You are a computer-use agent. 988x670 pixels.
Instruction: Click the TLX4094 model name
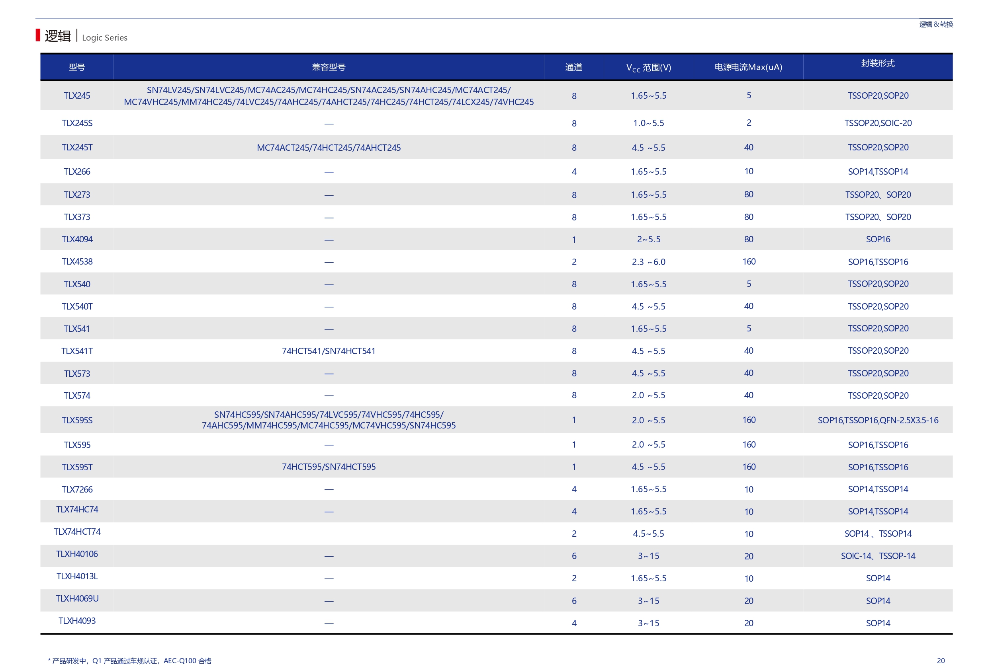pos(77,239)
